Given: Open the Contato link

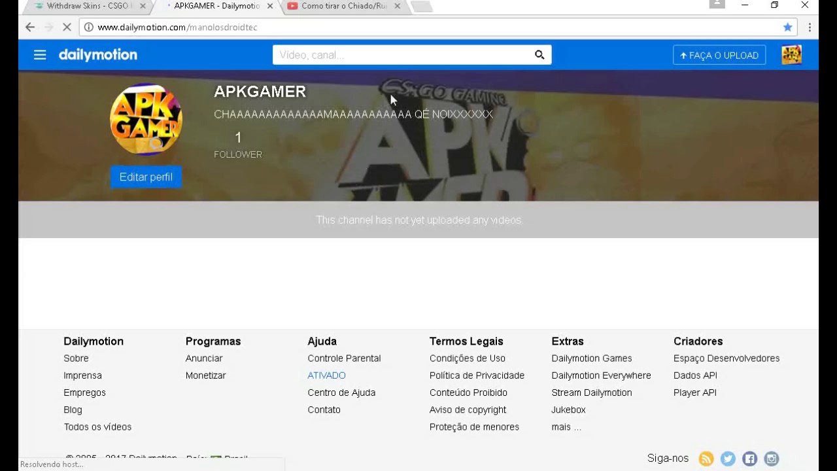Looking at the screenshot, I should pyautogui.click(x=324, y=410).
